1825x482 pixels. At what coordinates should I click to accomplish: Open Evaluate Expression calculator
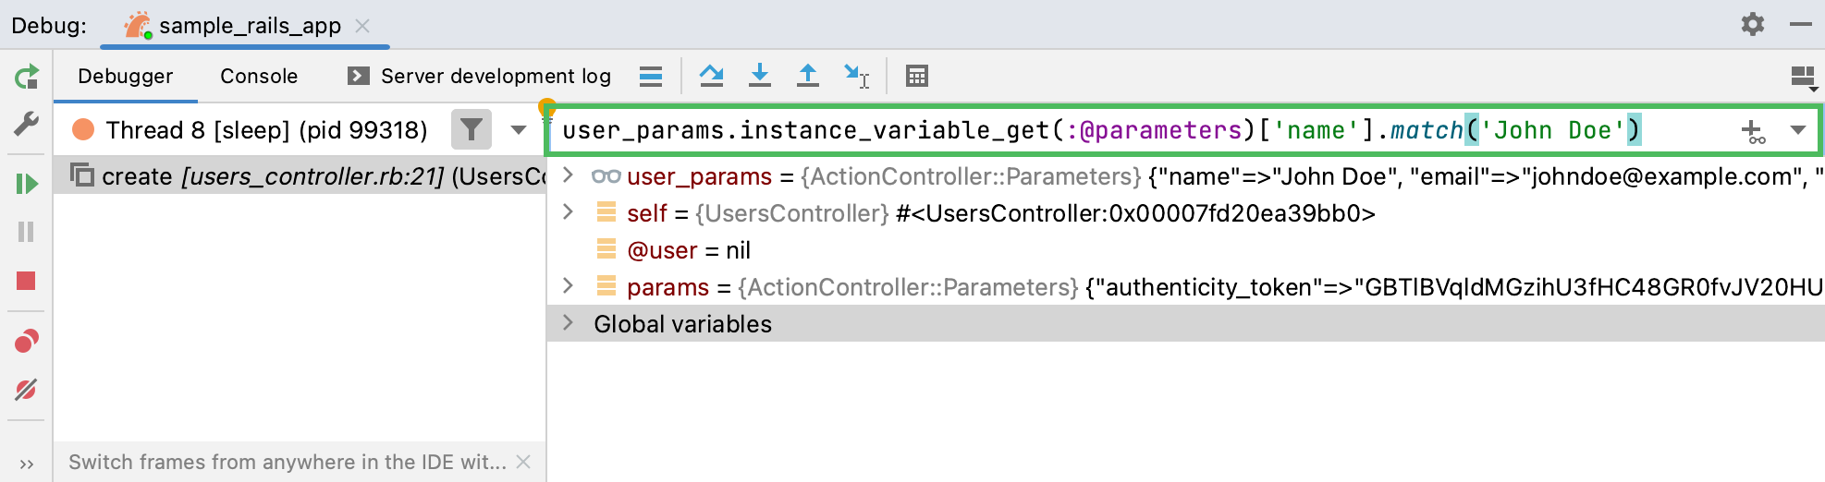point(916,76)
